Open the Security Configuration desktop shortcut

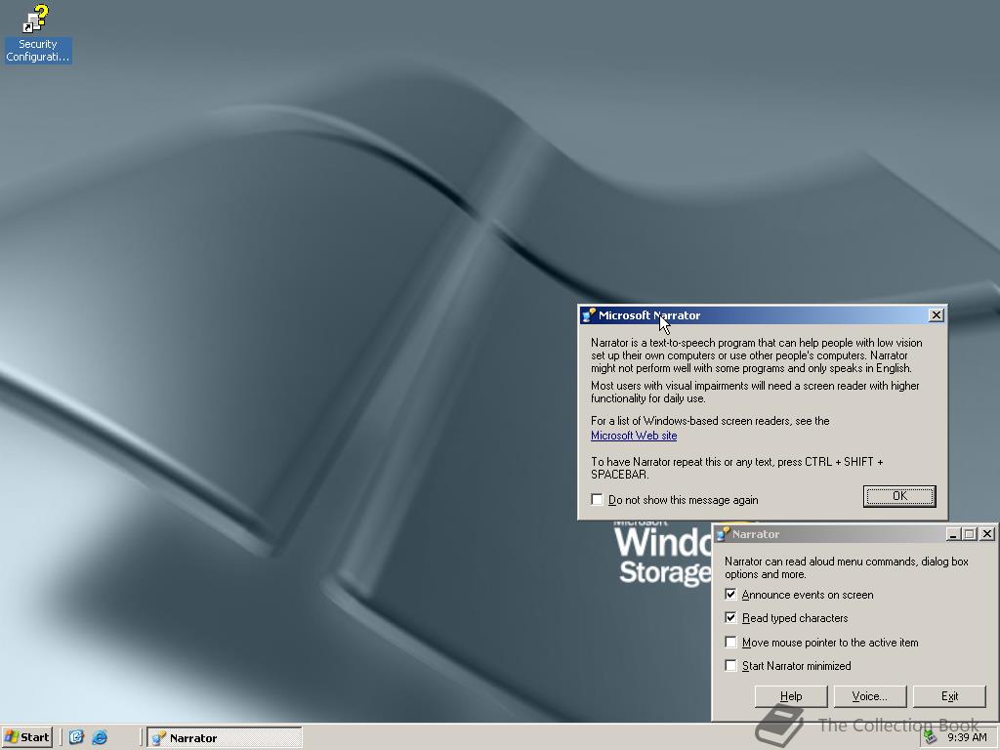37,33
